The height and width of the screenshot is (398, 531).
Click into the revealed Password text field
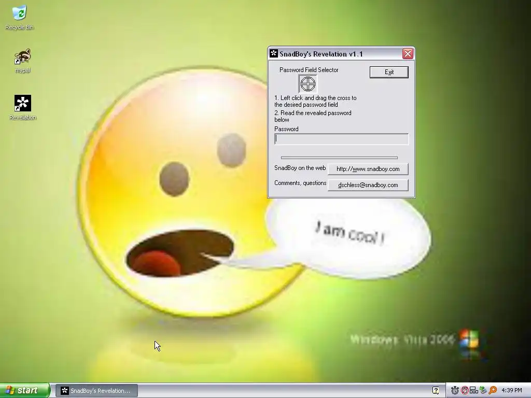point(341,139)
